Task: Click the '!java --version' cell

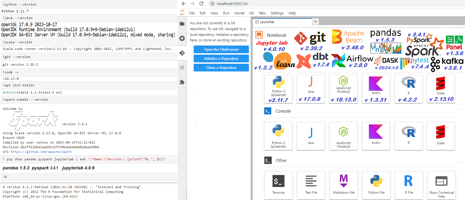Action: [89, 18]
